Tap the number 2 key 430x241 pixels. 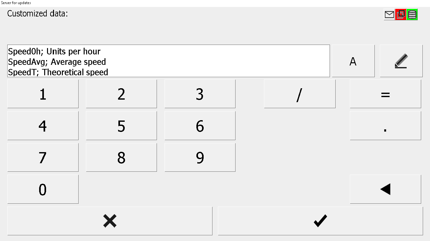(x=121, y=94)
